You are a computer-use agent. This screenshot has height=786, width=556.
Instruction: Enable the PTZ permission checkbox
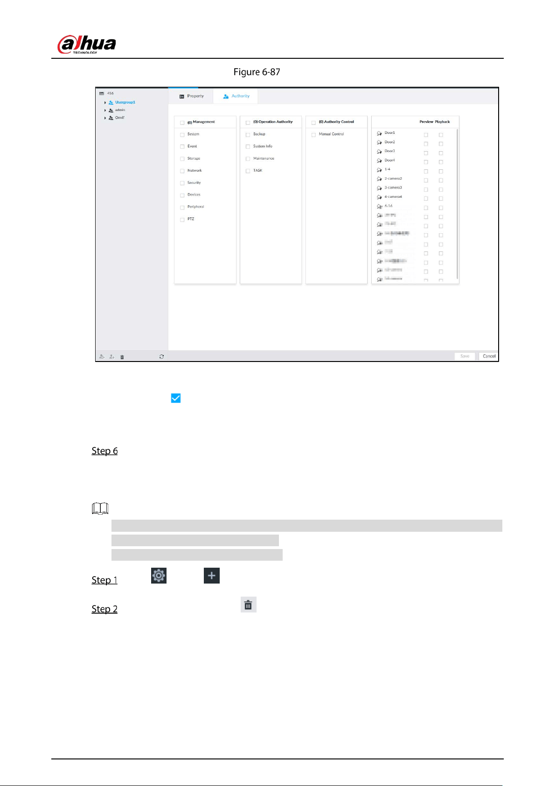tap(182, 220)
